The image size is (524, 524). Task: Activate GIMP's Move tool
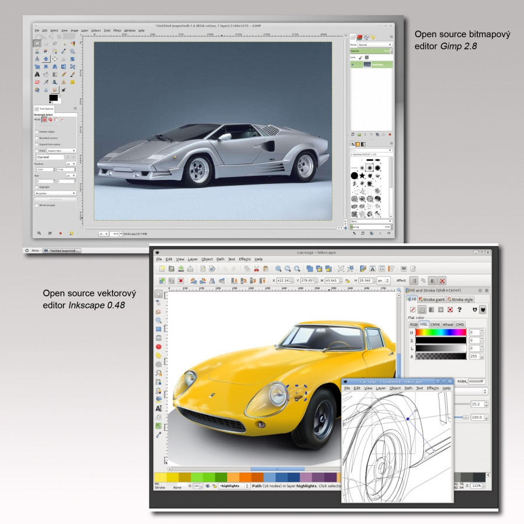(x=46, y=59)
